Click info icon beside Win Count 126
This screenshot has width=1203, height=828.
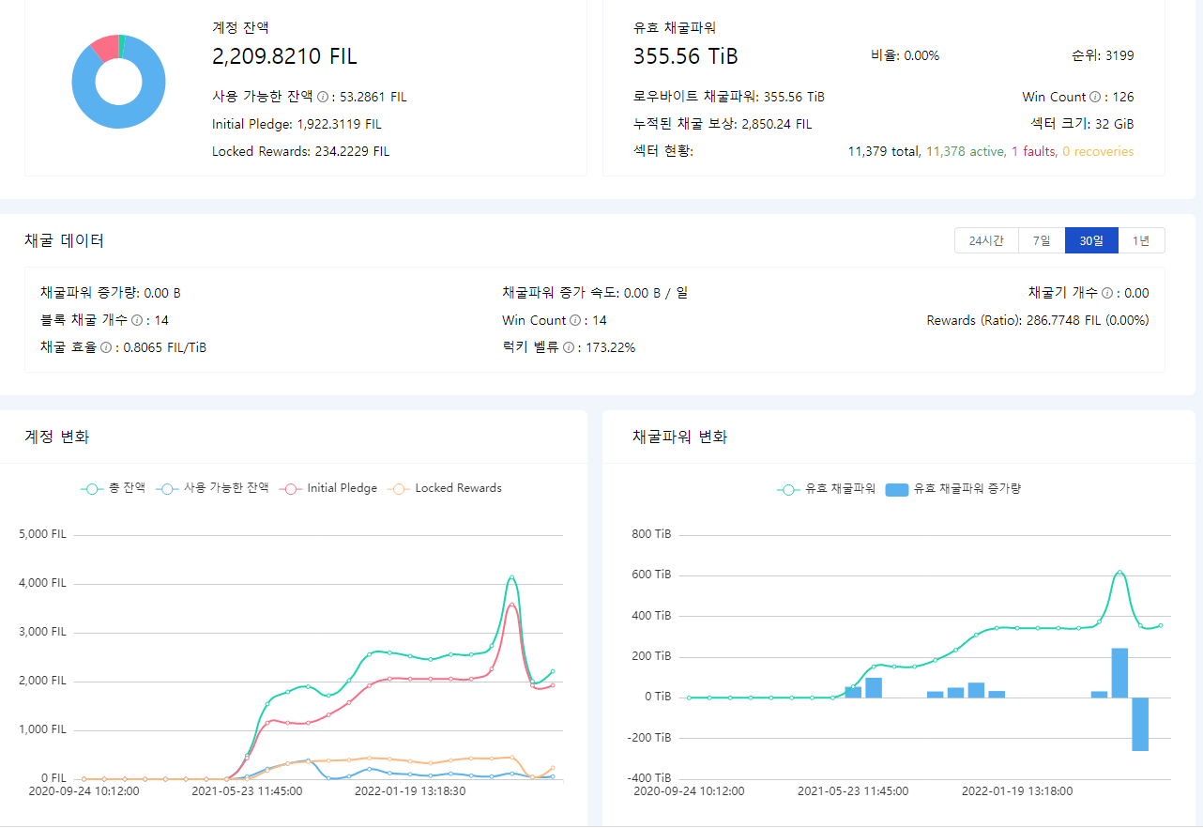(x=1094, y=97)
